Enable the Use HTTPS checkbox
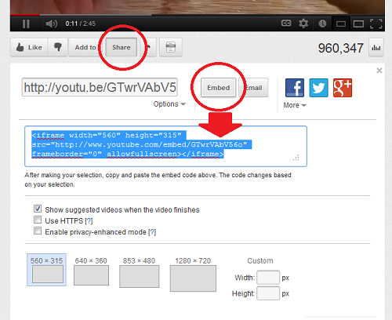Screen dimensions: 392x320 [38, 220]
